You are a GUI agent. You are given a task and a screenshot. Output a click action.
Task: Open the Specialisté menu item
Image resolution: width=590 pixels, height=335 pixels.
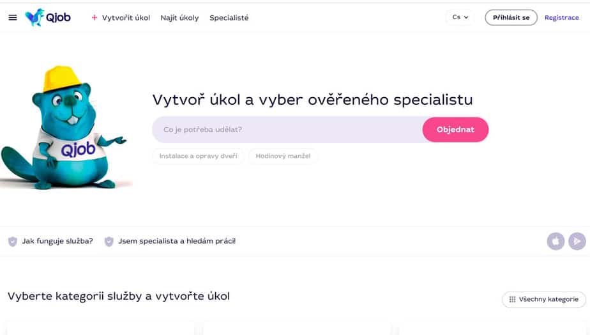tap(229, 18)
